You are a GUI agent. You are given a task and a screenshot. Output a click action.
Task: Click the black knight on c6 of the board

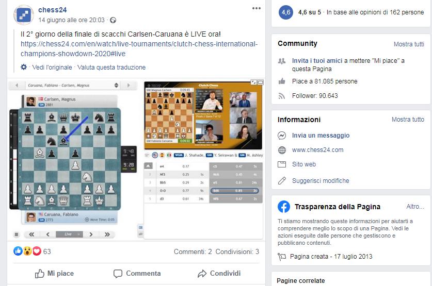[x=52, y=141]
